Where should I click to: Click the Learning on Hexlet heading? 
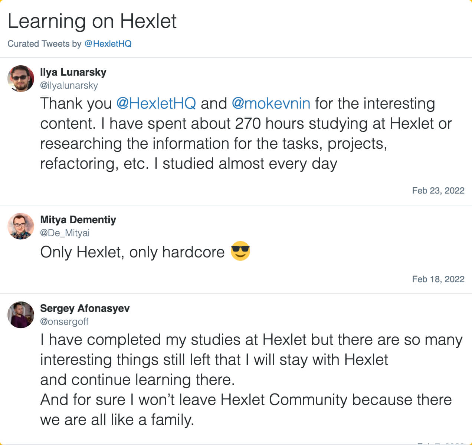92,21
